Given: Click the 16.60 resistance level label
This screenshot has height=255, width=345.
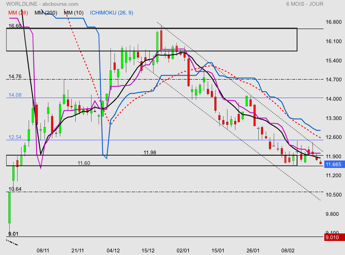Looking at the screenshot, I should 15,26.
